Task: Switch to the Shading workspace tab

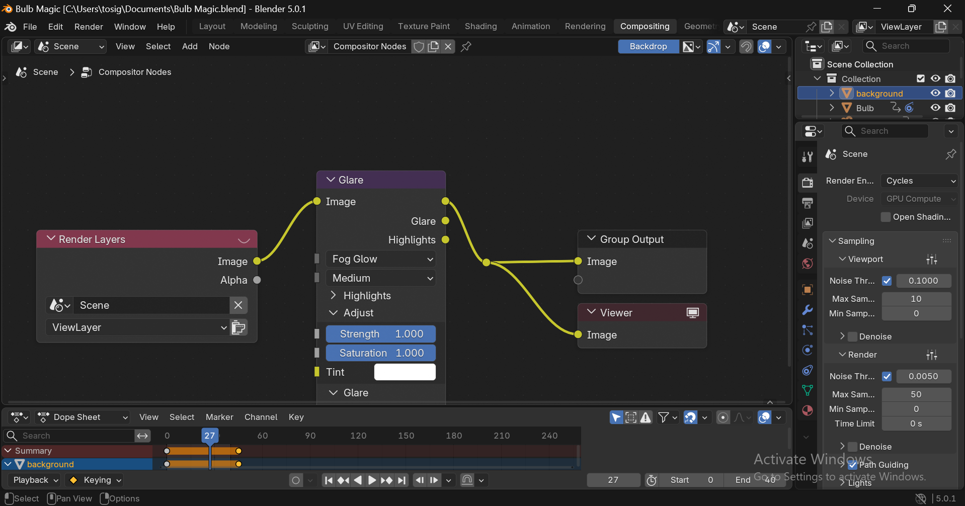Action: tap(480, 27)
